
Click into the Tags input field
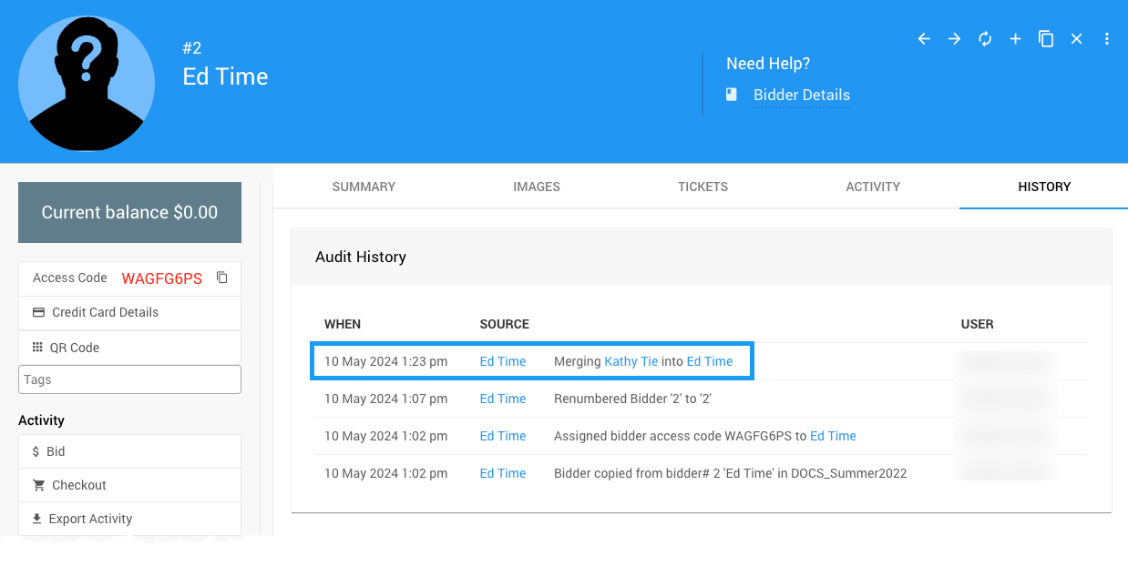coord(129,379)
